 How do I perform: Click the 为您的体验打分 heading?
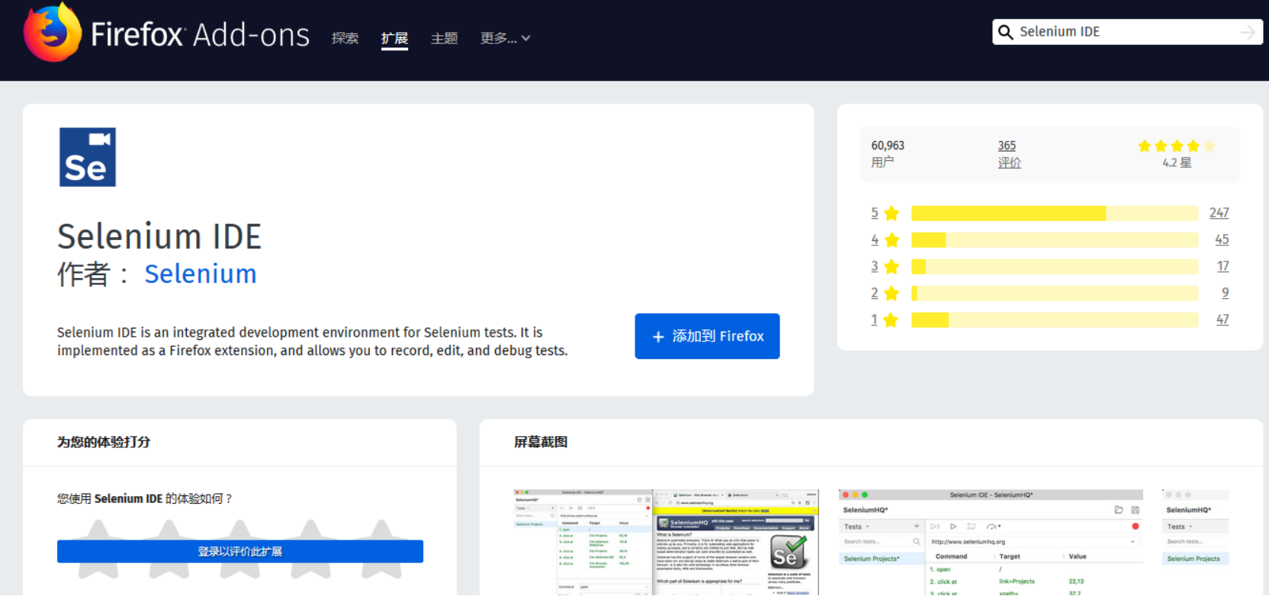coord(104,442)
